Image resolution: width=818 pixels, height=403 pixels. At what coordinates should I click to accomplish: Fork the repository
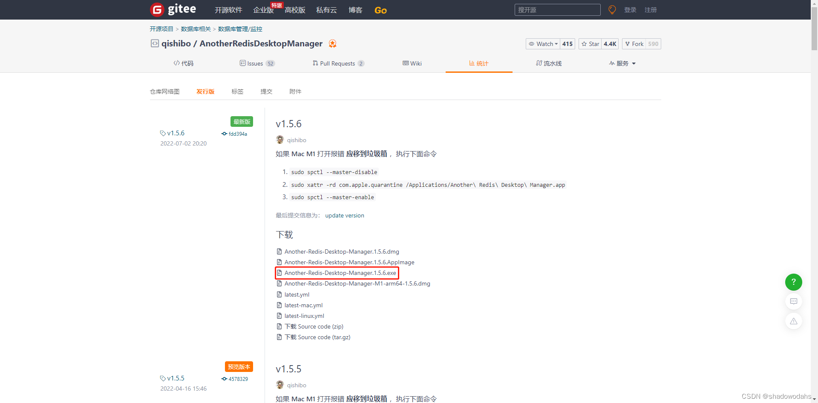click(634, 44)
